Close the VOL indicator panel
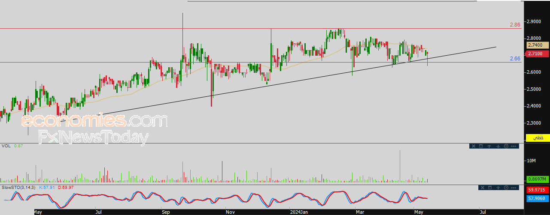This screenshot has height=215, width=550. (474, 146)
